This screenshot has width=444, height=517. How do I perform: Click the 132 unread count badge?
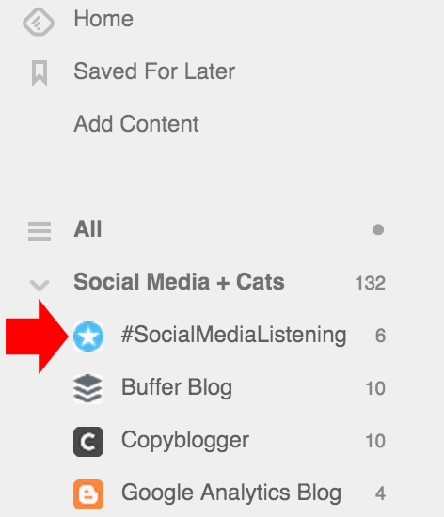[x=370, y=283]
